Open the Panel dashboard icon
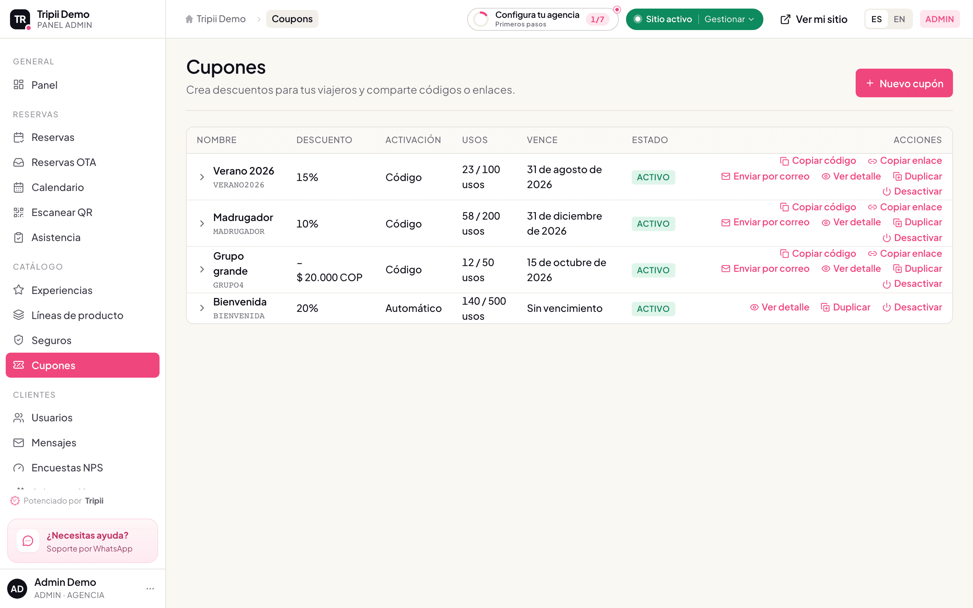The width and height of the screenshot is (973, 608). [19, 85]
